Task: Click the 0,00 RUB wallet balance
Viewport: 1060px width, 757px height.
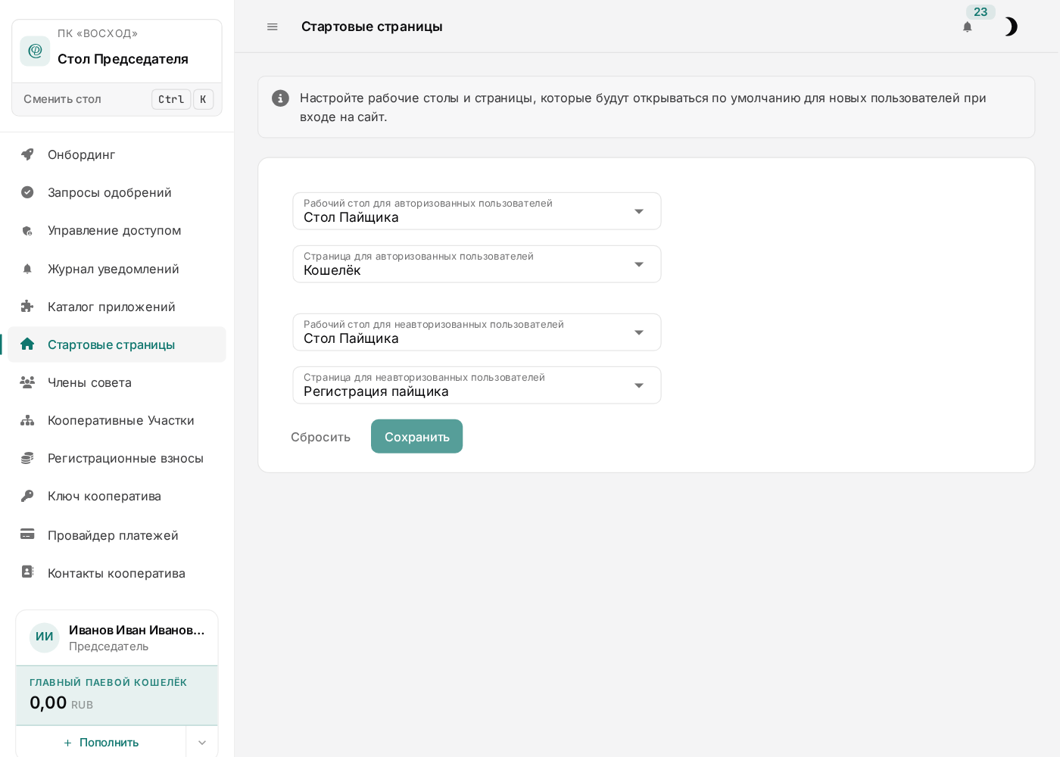Action: pos(61,703)
